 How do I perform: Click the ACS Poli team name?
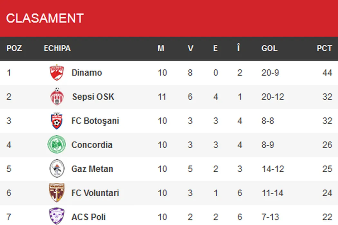tap(89, 217)
